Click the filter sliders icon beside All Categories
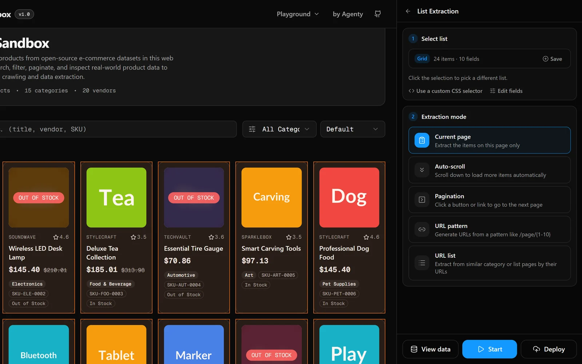The width and height of the screenshot is (582, 364). pos(252,129)
